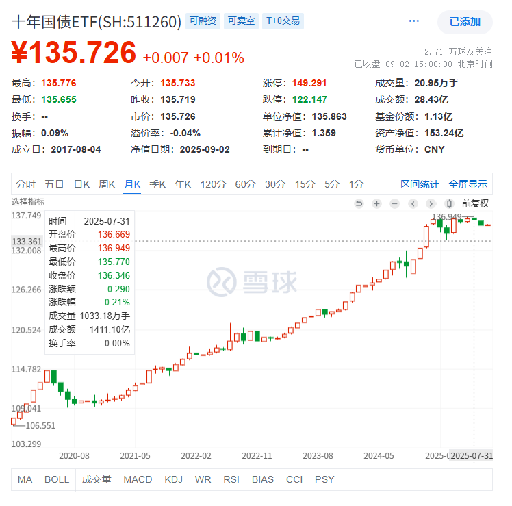Click the 106.551 low-price marker on chart
The image size is (512, 506).
[x=40, y=426]
